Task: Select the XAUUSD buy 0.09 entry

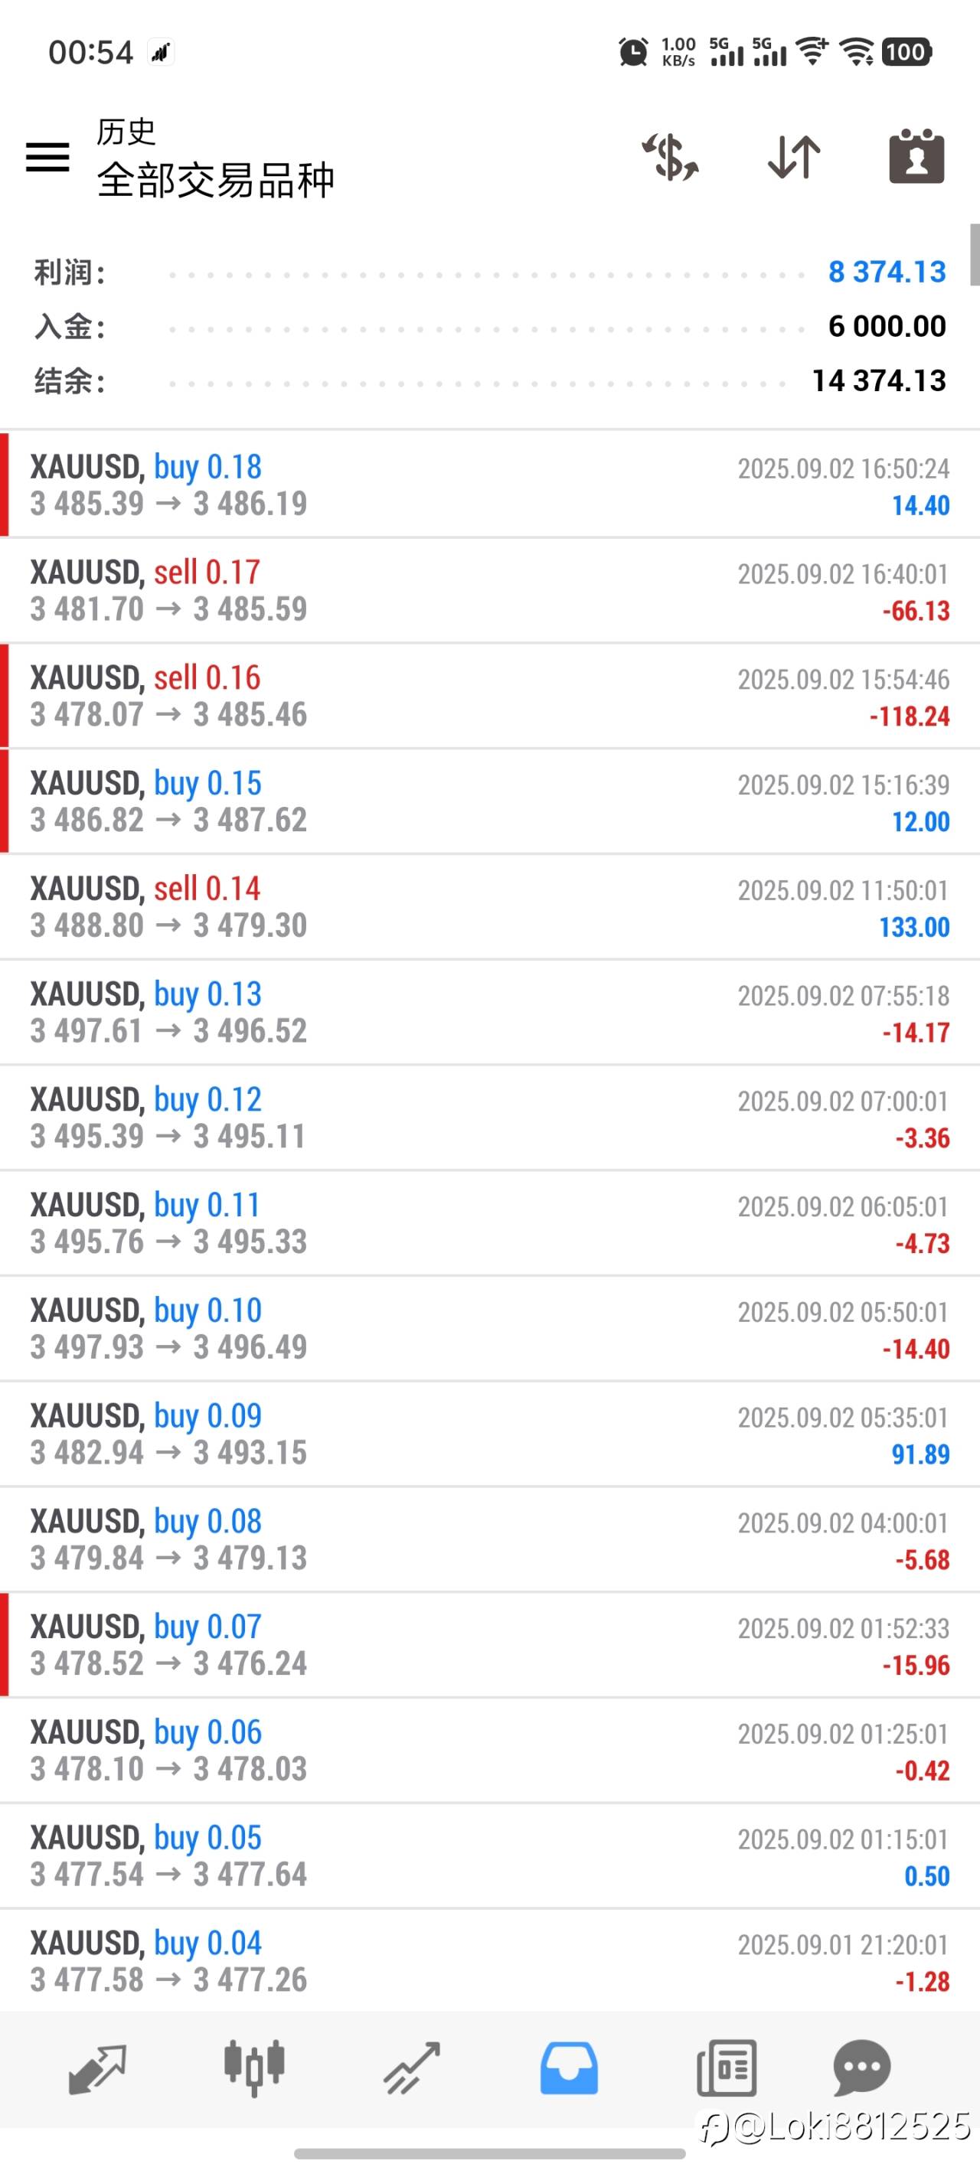Action: [491, 1434]
